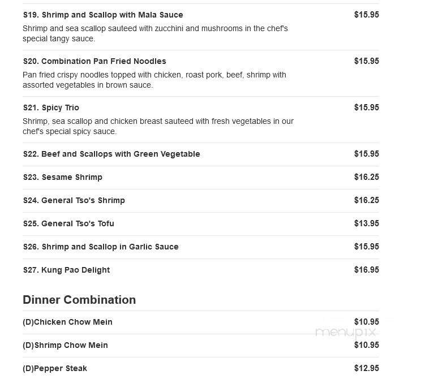This screenshot has height=379, width=447.
Task: Choose S22. Beef and Scallops with Green Vegetable
Action: point(111,154)
